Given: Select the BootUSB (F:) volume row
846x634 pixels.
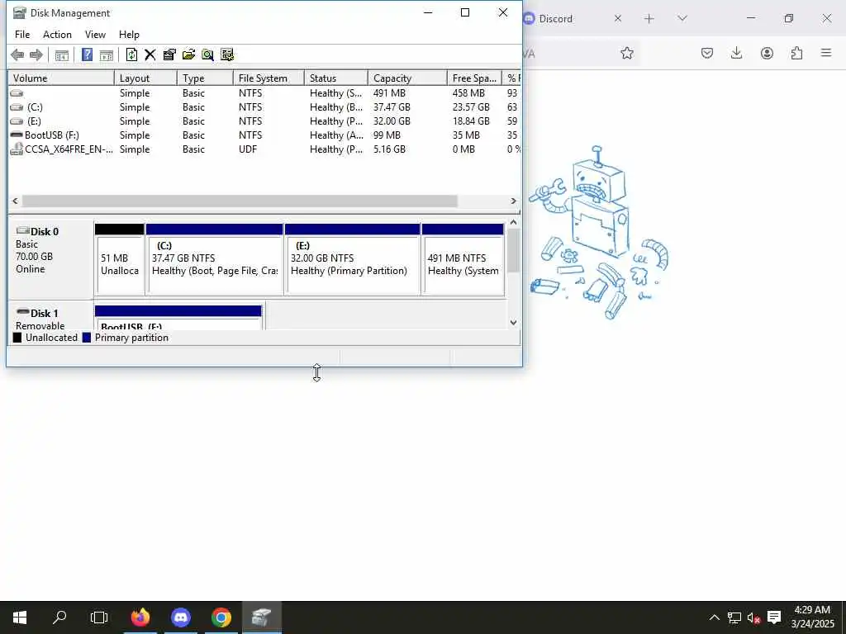Looking at the screenshot, I should [x=264, y=135].
